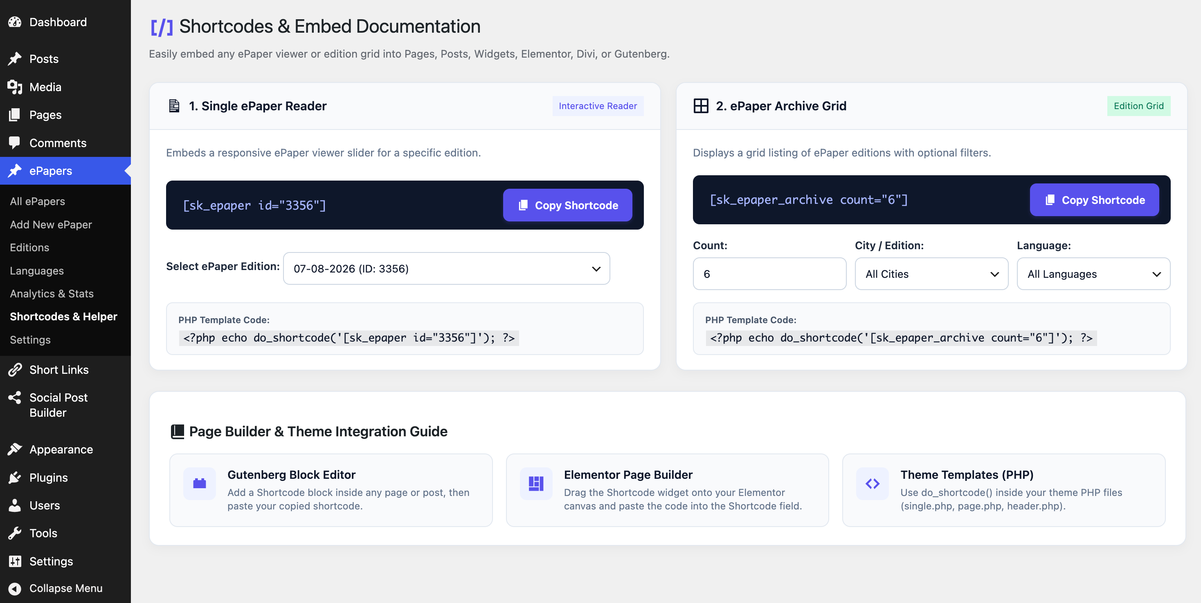1201x603 pixels.
Task: Click the sk_epaper PHP template code line
Action: tap(349, 338)
